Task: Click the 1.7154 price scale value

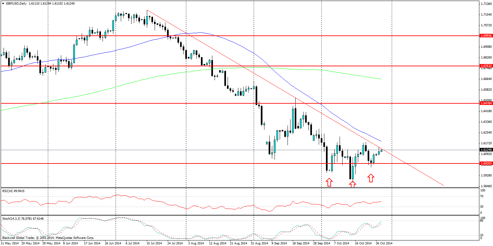Action: point(486,15)
